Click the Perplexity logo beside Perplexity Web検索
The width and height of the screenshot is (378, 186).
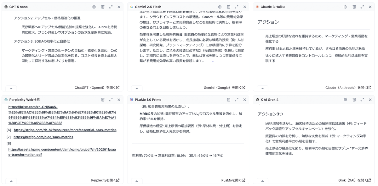(x=6, y=100)
